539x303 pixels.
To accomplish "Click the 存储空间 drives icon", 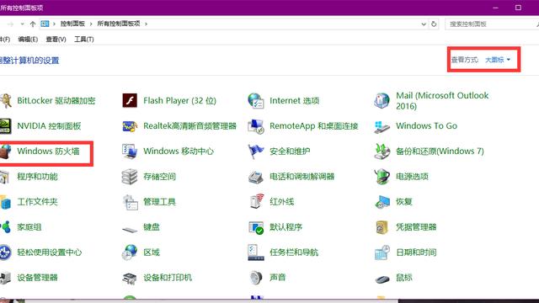I will coord(130,177).
